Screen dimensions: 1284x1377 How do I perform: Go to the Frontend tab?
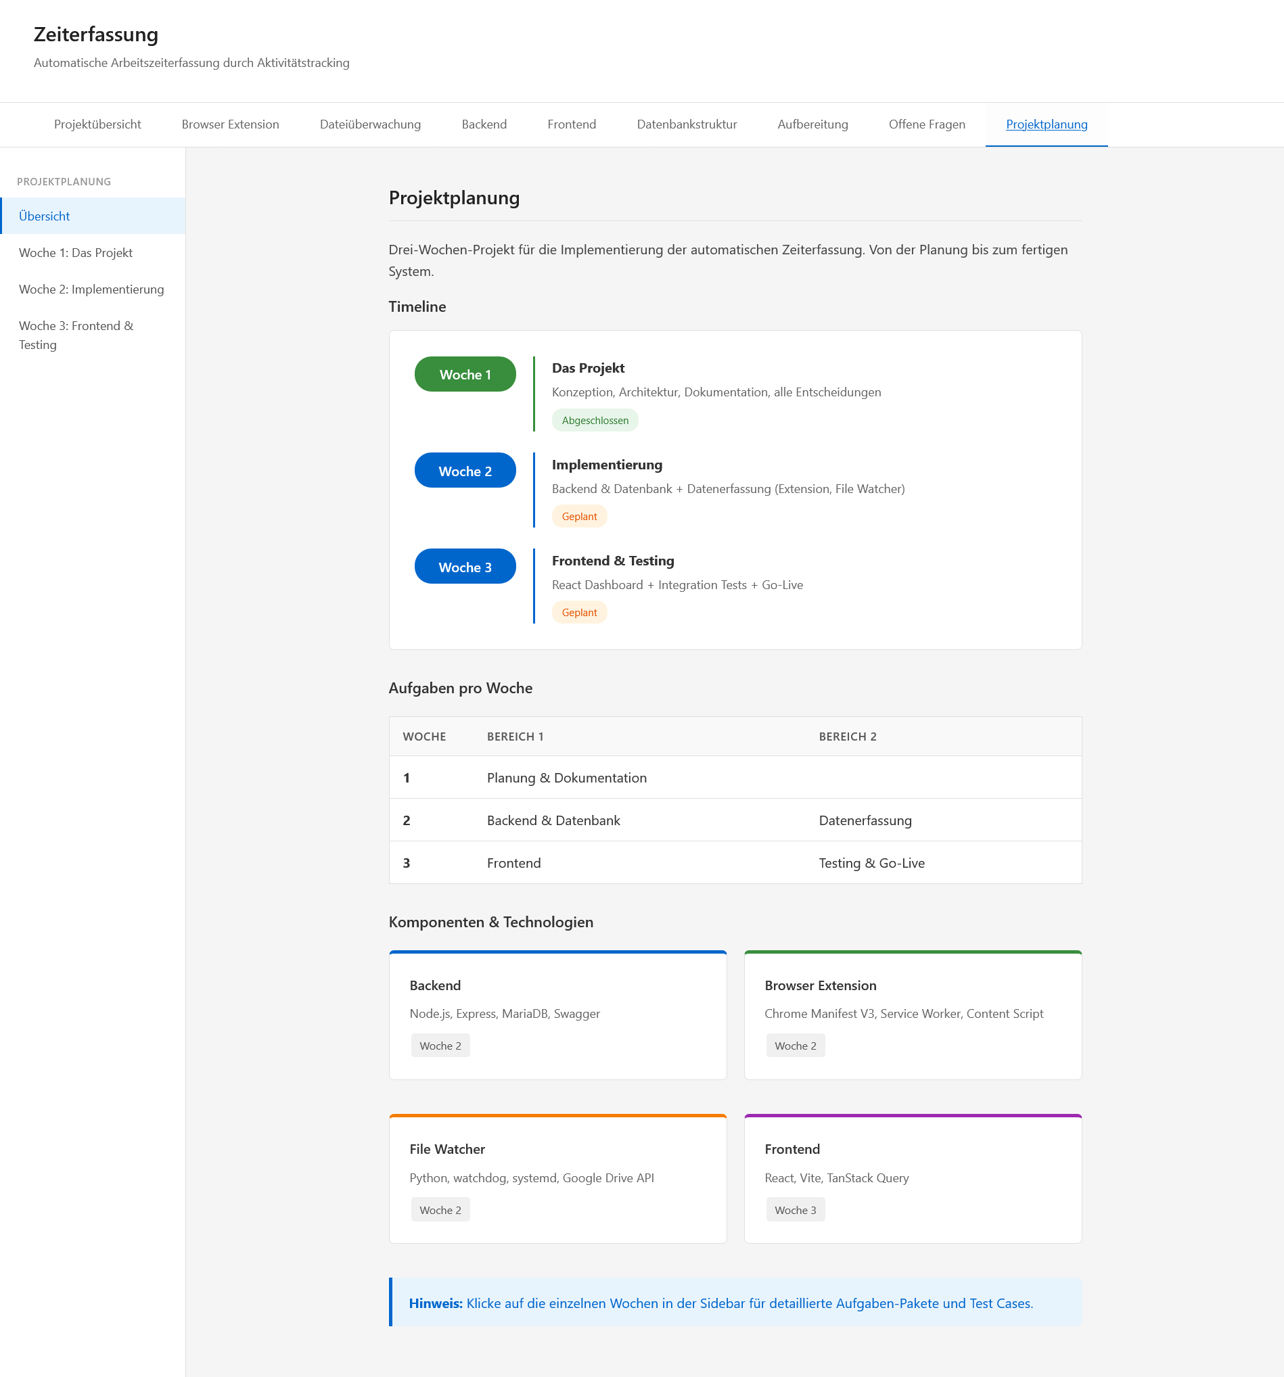tap(571, 124)
